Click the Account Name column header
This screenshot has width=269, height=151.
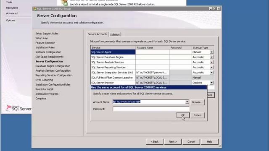click(x=152, y=47)
